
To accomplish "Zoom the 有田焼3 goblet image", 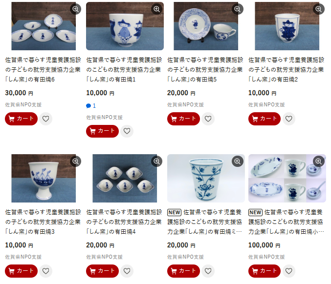I will (x=75, y=162).
